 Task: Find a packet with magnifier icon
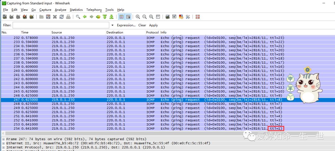78,17
